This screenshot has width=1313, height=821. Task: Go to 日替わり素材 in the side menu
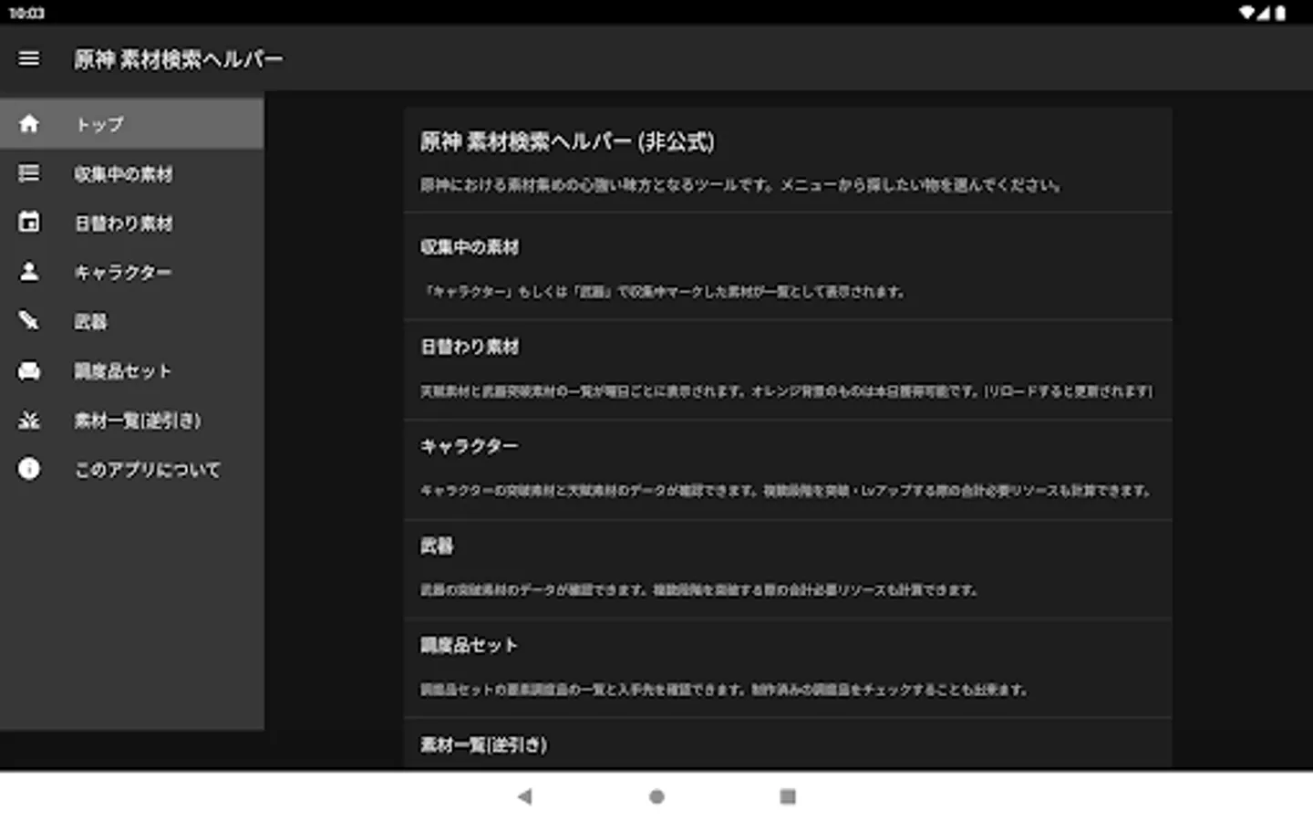click(x=131, y=223)
